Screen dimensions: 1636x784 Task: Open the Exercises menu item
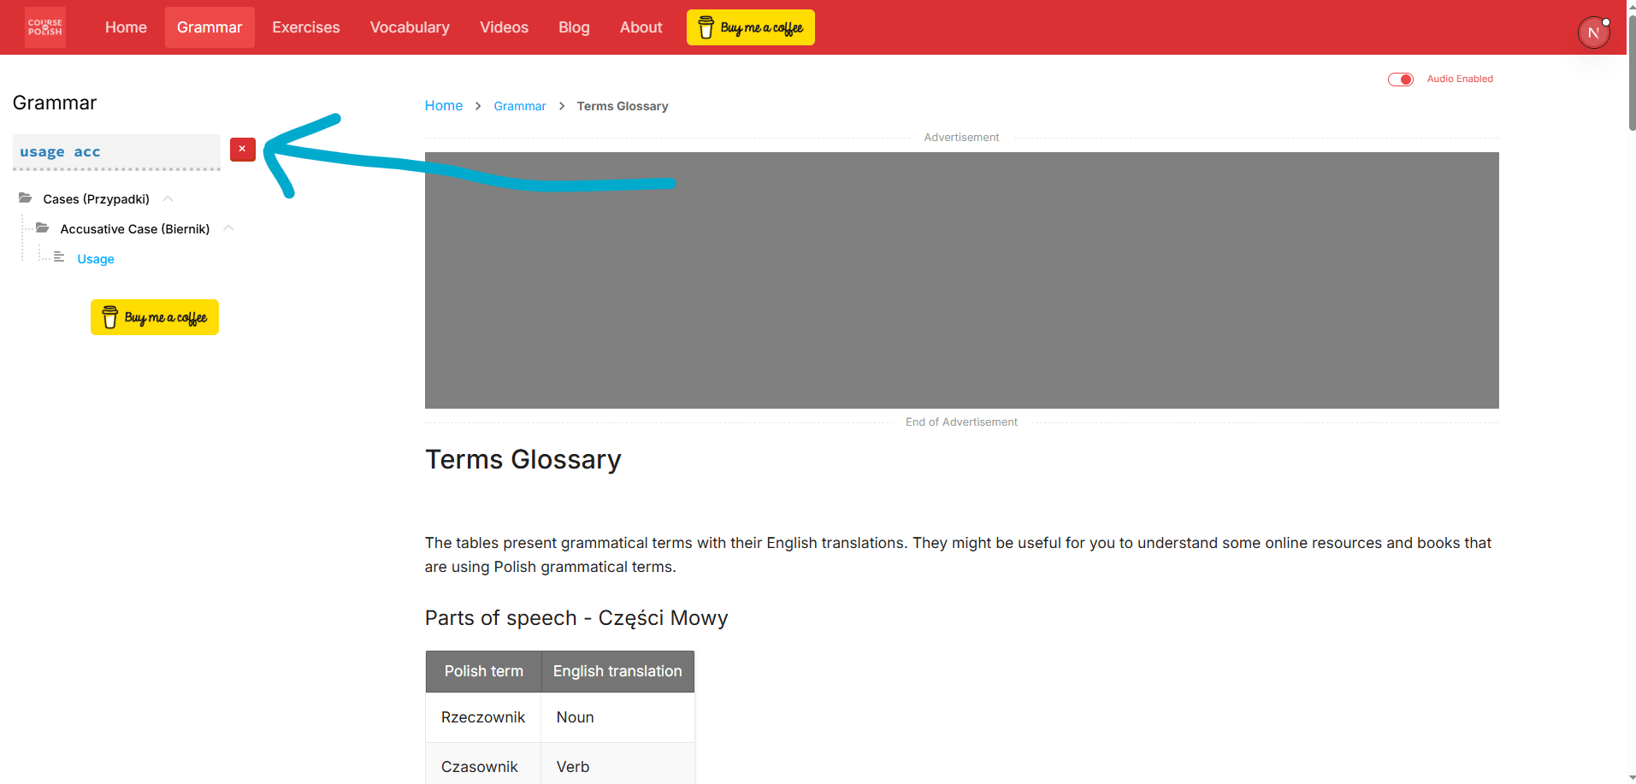point(305,27)
